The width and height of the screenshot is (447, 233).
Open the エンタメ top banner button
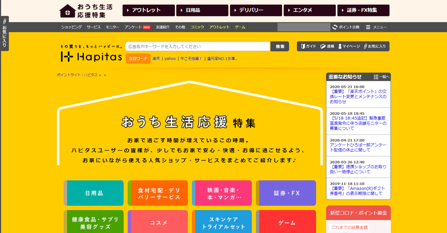310,10
